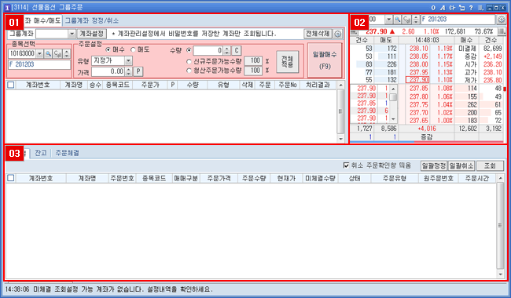511x298 pixels.
Task: Click the application icon in the title bar
Action: click(7, 8)
